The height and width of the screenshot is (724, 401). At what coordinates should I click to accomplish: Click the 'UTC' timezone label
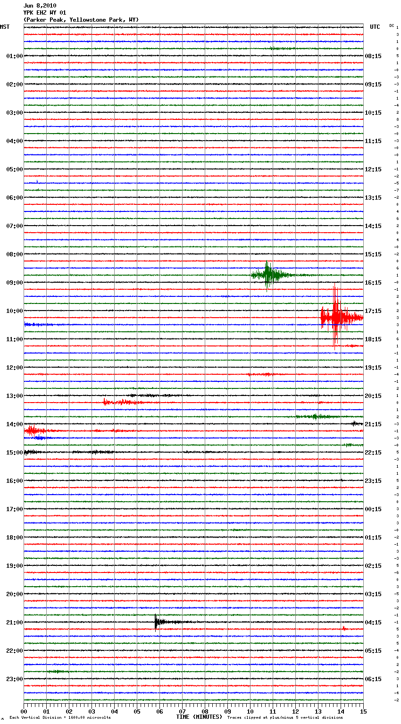[x=375, y=27]
